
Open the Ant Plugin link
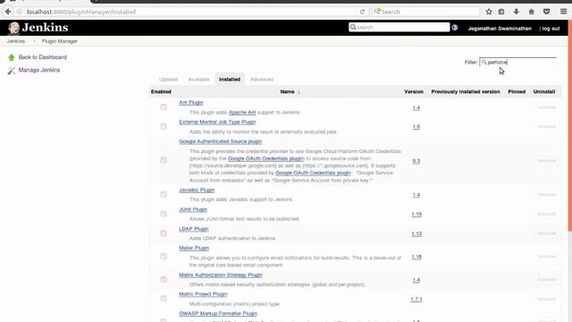190,103
